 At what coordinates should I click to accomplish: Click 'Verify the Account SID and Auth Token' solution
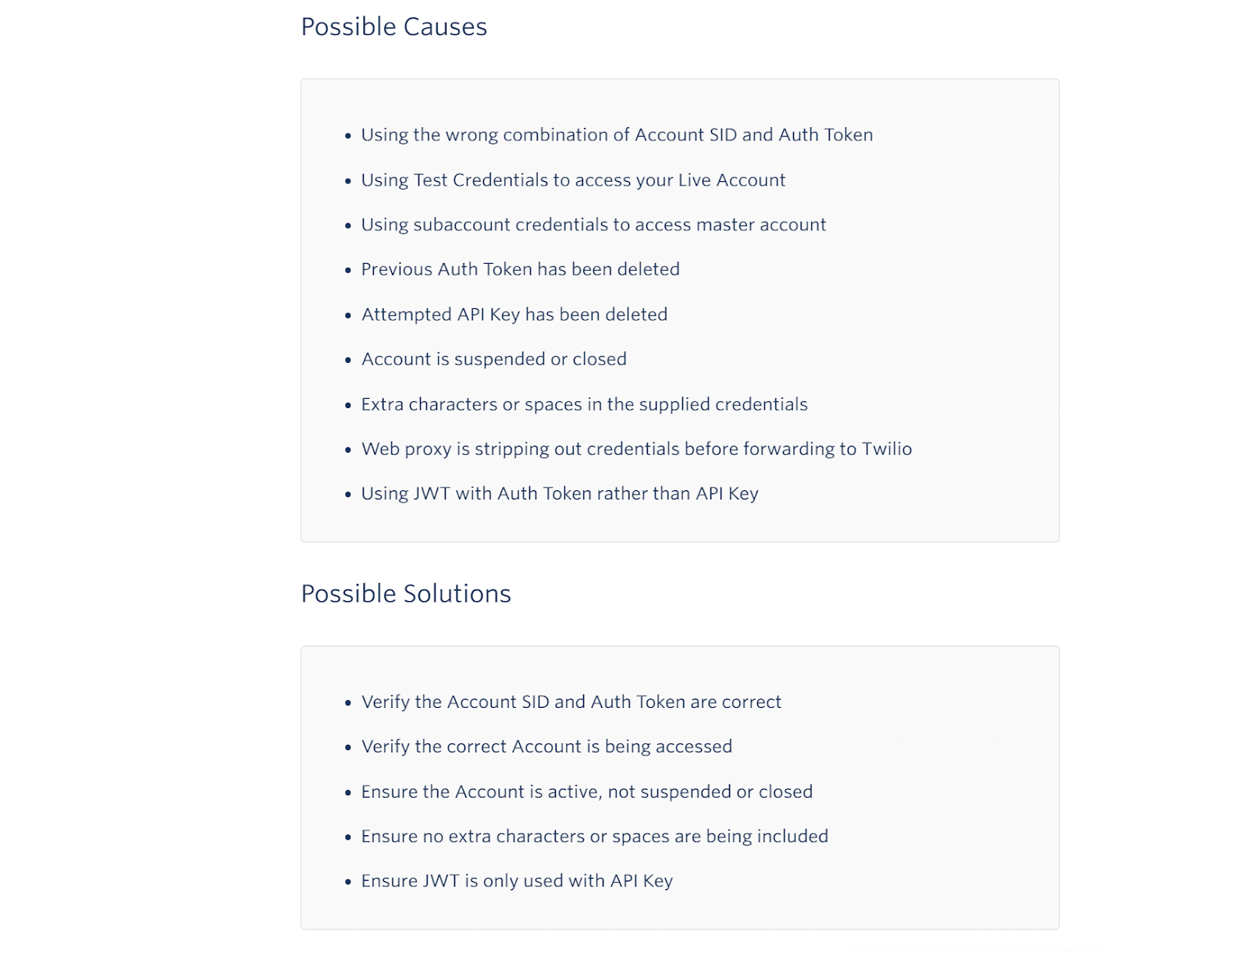[571, 702]
